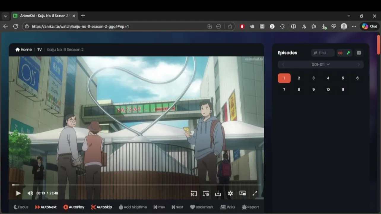Open the Favorites list icon
Viewport: 381px width, 214px height.
[314, 26]
